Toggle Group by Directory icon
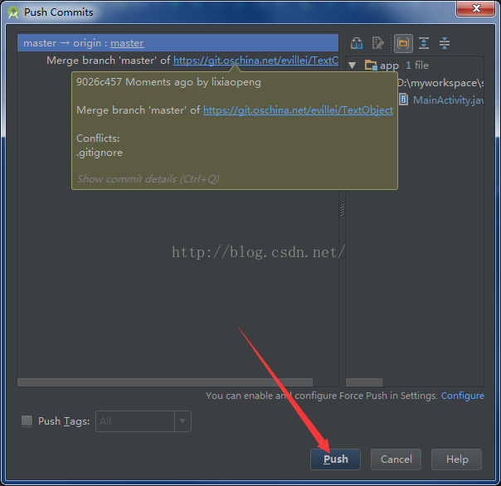This screenshot has height=486, width=501. coord(403,43)
